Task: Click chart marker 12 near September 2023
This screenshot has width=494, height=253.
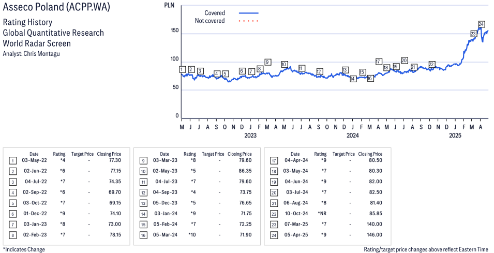Action: [319, 71]
